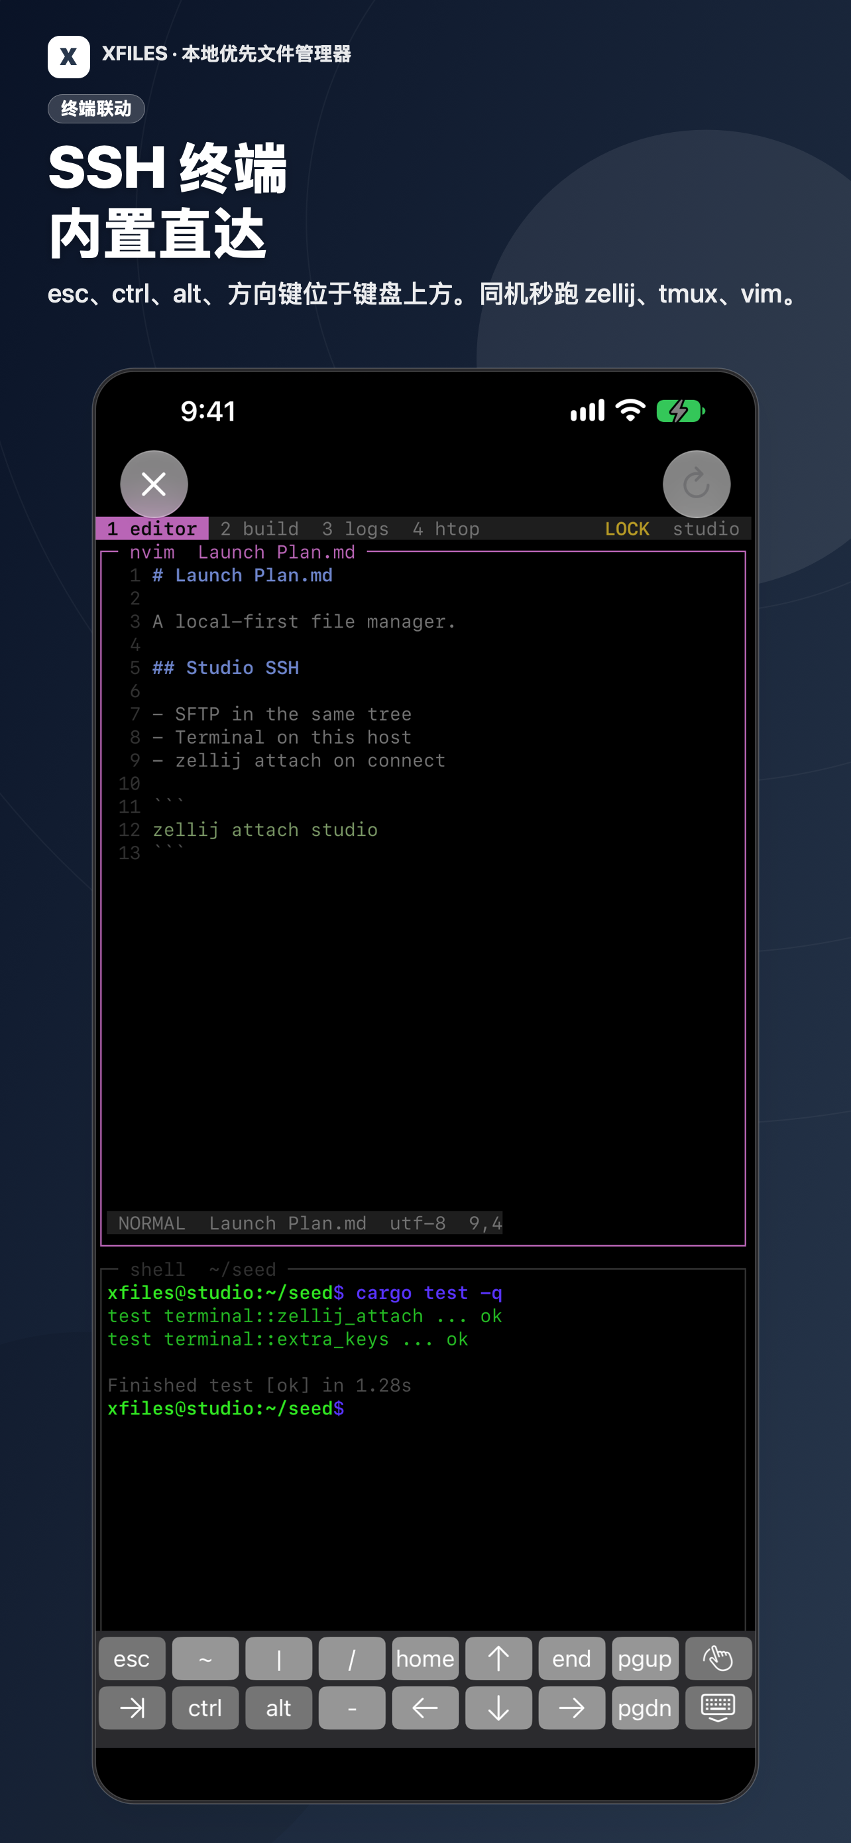Click the battery charging status icon
Image resolution: width=851 pixels, height=1843 pixels.
[x=681, y=411]
